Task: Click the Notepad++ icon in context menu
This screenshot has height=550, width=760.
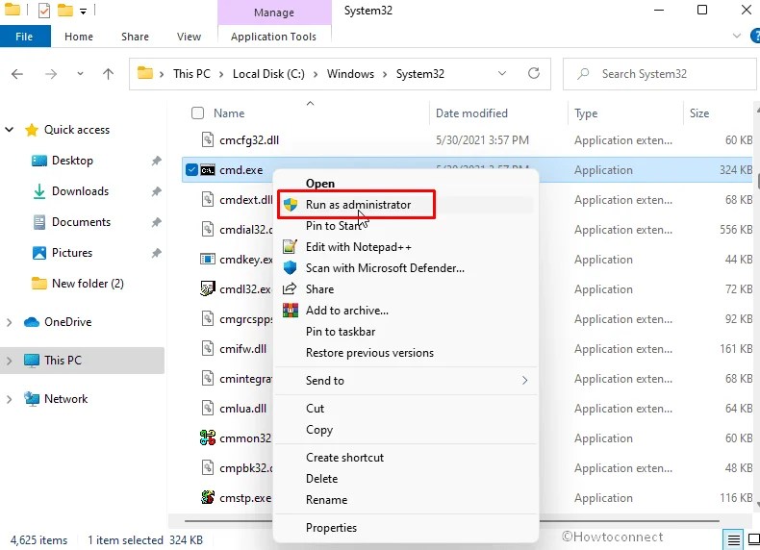Action: point(290,247)
